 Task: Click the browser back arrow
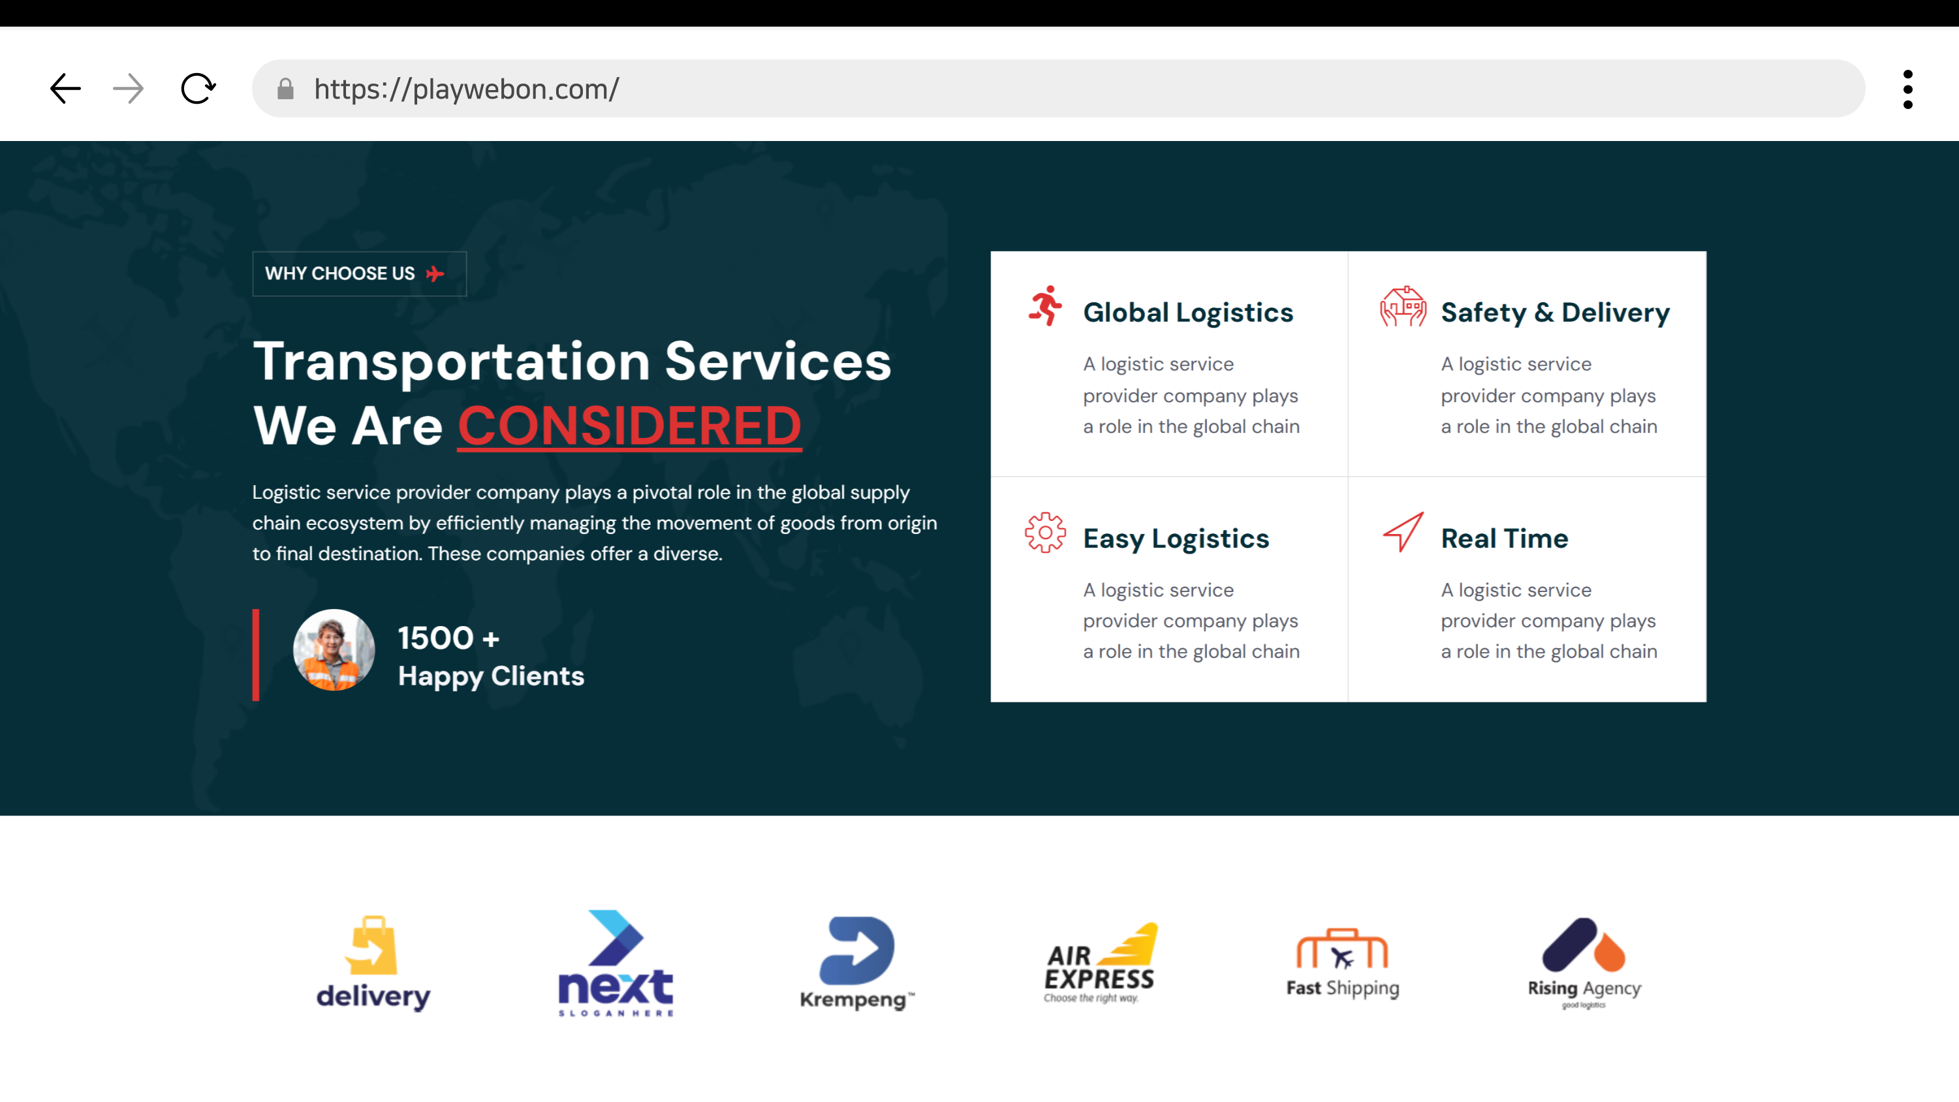point(65,89)
